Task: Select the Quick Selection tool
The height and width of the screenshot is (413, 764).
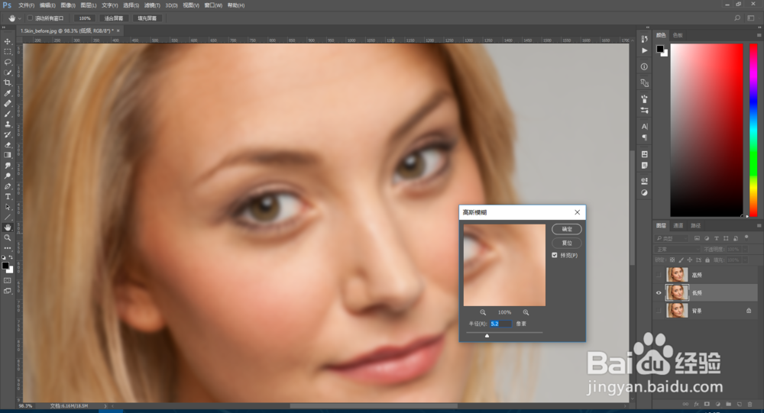Action: (8, 73)
